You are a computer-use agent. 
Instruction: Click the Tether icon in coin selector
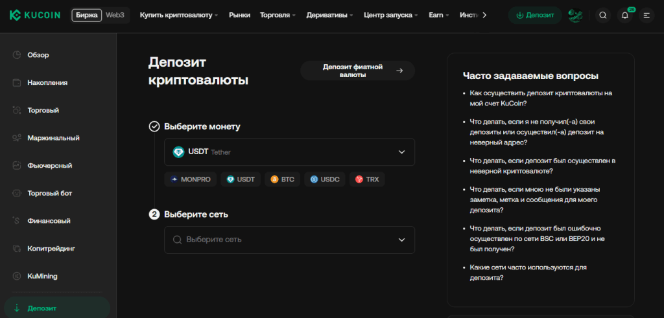tap(179, 152)
